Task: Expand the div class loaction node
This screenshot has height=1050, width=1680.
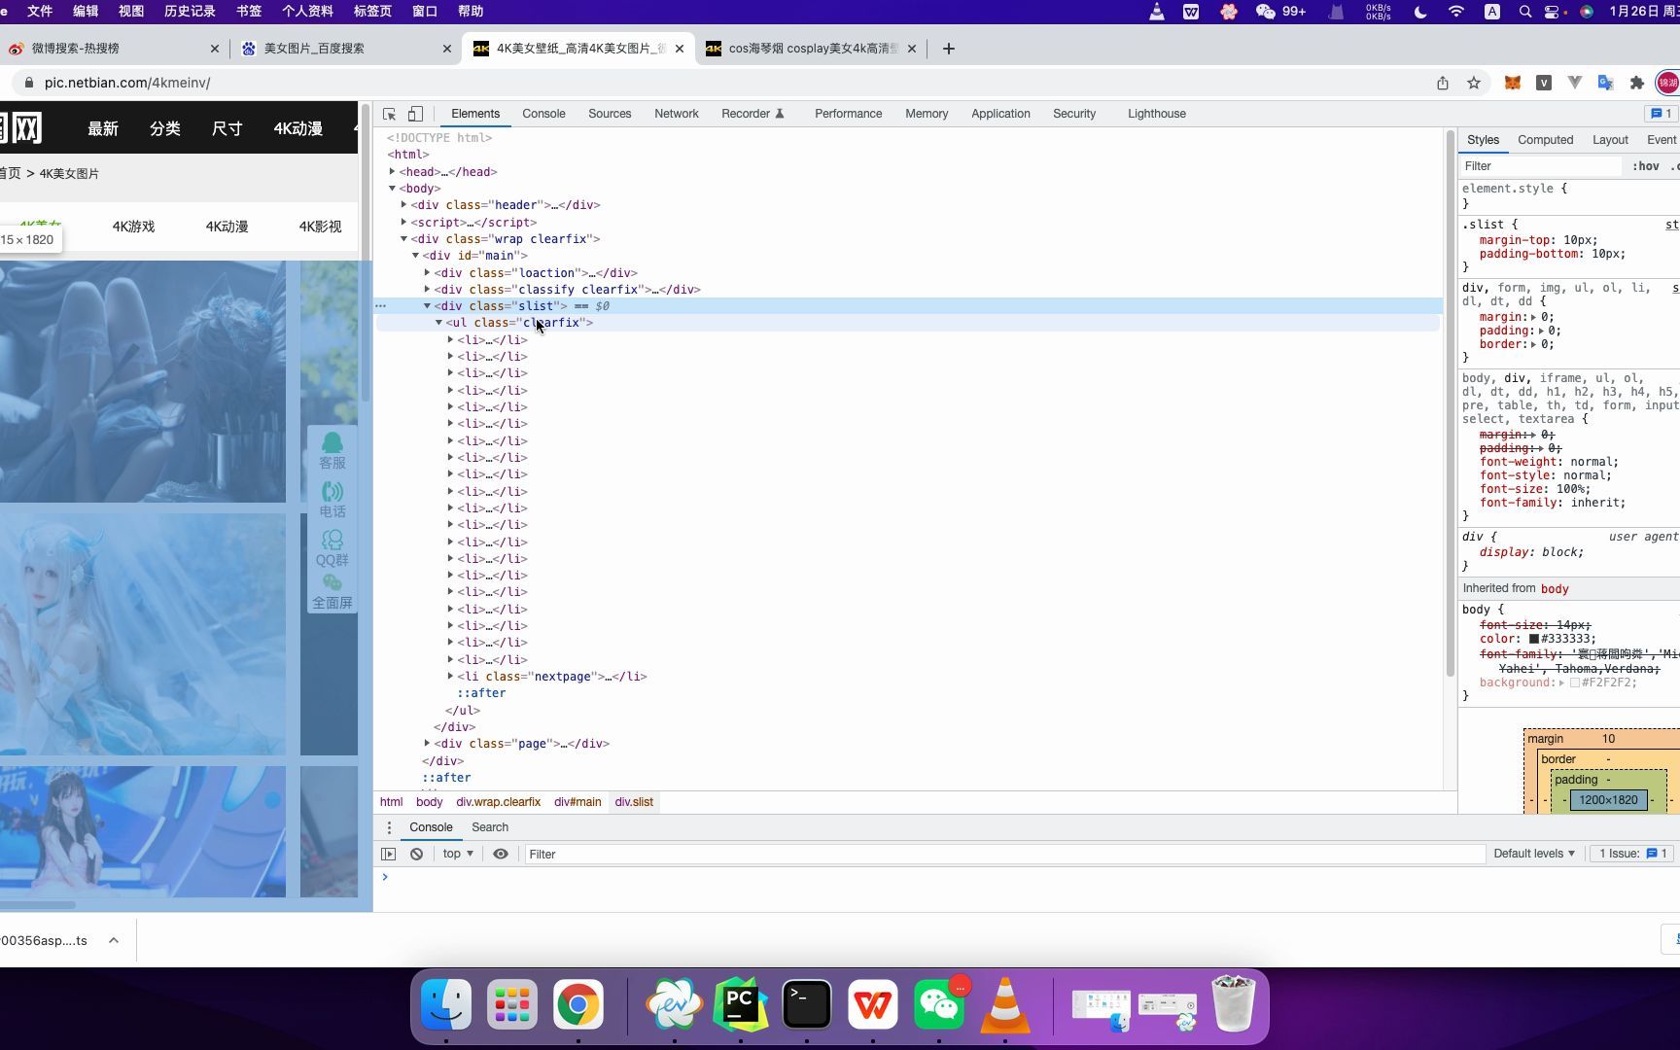Action: [428, 273]
